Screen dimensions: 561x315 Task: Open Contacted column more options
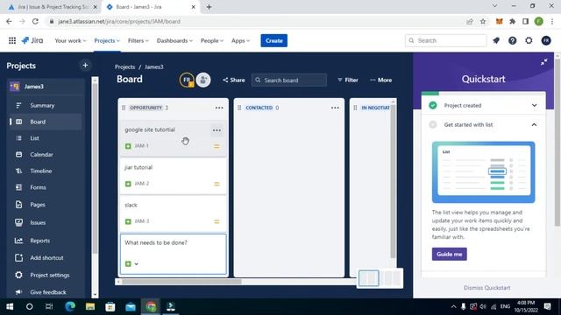tap(335, 108)
